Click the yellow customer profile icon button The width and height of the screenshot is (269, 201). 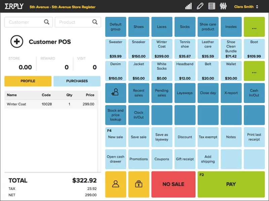(116, 185)
